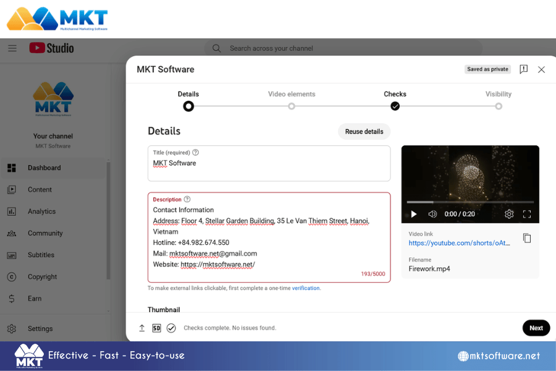Open Earn from the sidebar
This screenshot has height=371, width=556.
pyautogui.click(x=53, y=299)
